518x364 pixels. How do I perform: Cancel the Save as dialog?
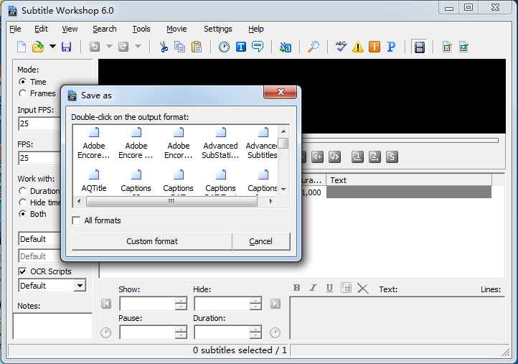tap(260, 241)
